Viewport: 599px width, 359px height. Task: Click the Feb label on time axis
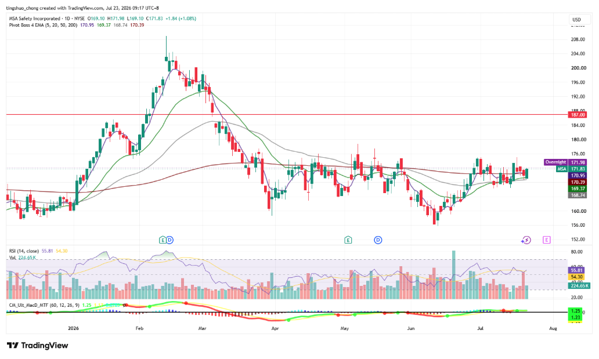139,328
